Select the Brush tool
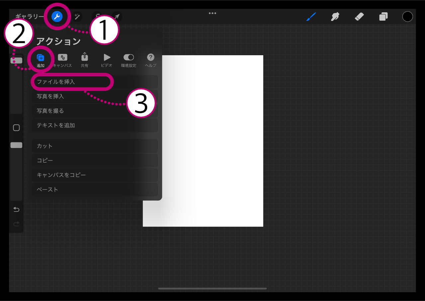The height and width of the screenshot is (301, 425). coord(311,17)
